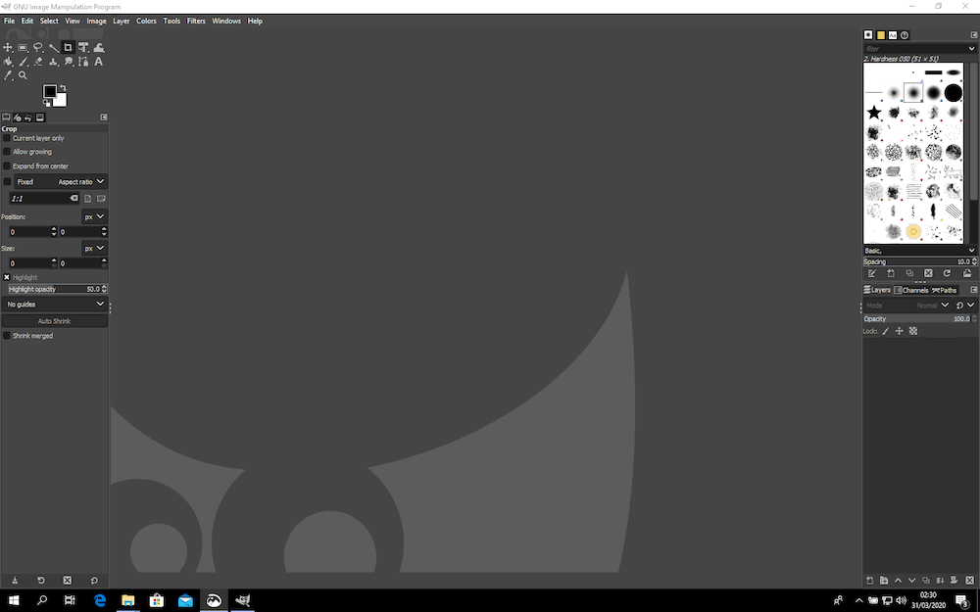Show the Fonts tab in brushes dock
This screenshot has width=980, height=612.
[893, 35]
